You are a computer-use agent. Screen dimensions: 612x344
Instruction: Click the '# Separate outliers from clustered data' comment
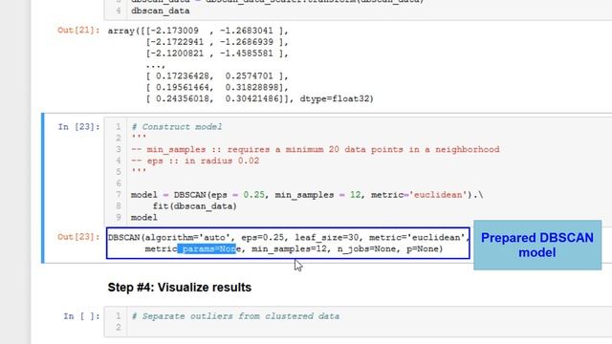[235, 316]
